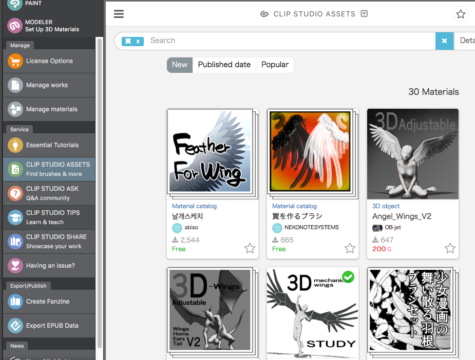Viewport: 475px width, 360px height.
Task: Favorite the 翼を作るブラシ material star
Action: pos(350,248)
